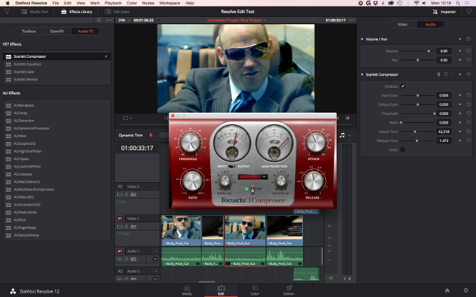Go to the Deliver page
476x297 pixels.
(289, 290)
